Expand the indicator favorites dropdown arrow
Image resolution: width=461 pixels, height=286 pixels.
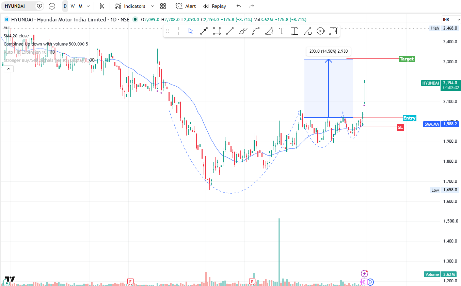152,6
